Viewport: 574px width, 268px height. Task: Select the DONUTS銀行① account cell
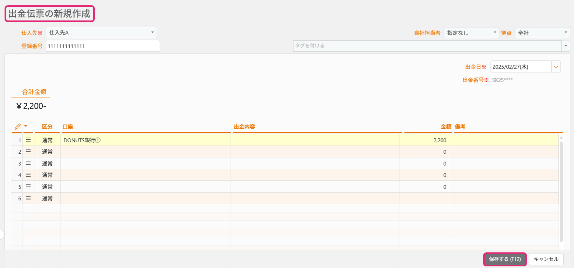[145, 140]
